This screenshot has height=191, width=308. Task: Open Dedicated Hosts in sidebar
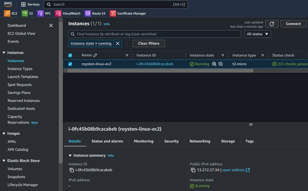click(x=21, y=108)
